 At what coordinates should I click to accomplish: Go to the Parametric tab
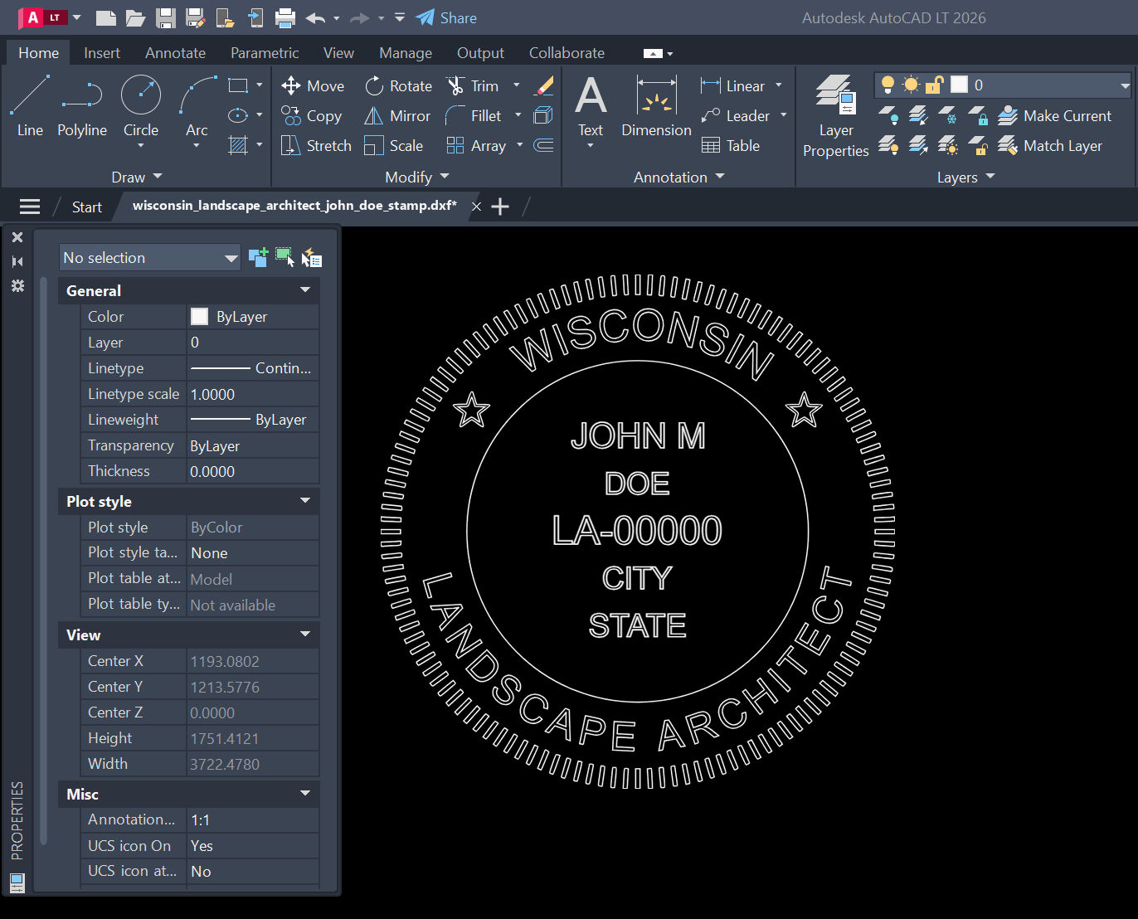(265, 52)
